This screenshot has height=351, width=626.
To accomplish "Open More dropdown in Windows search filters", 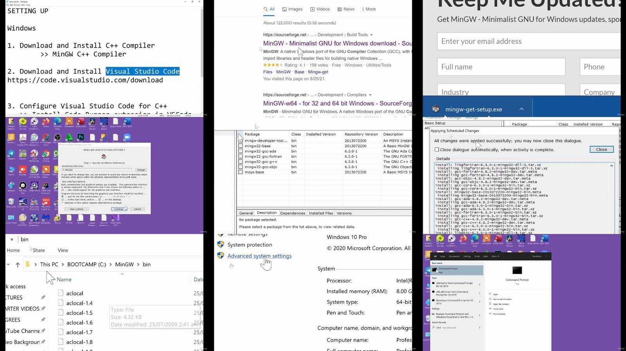I will coord(495,257).
